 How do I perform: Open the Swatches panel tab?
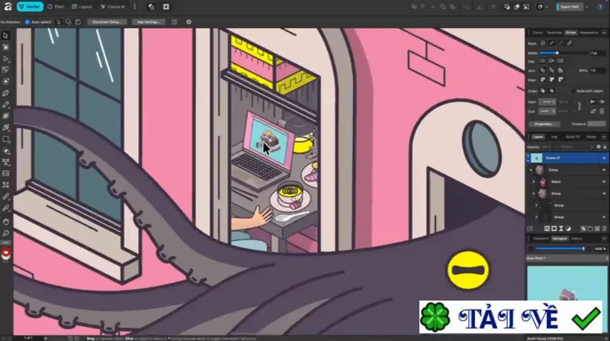click(554, 33)
